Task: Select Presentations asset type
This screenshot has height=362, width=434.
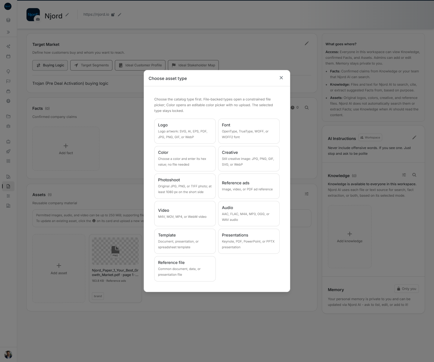Action: pos(249,241)
